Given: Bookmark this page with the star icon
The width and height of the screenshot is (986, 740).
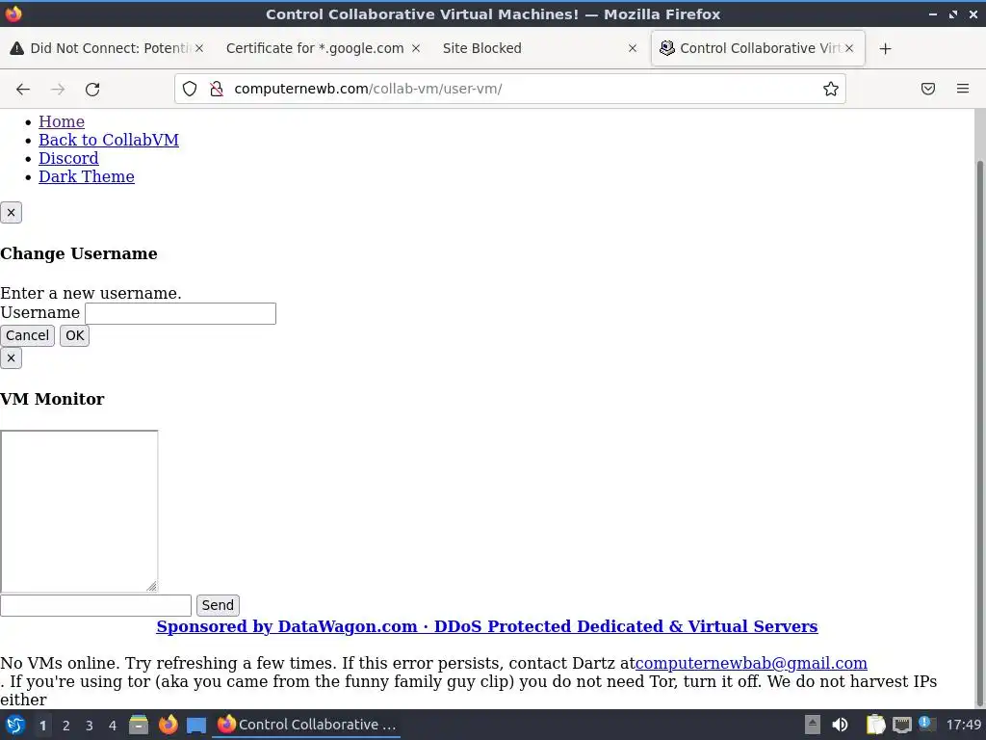Looking at the screenshot, I should (x=830, y=89).
